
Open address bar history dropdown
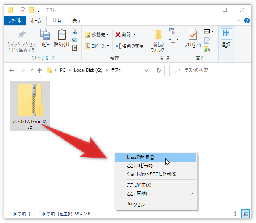click(x=146, y=71)
